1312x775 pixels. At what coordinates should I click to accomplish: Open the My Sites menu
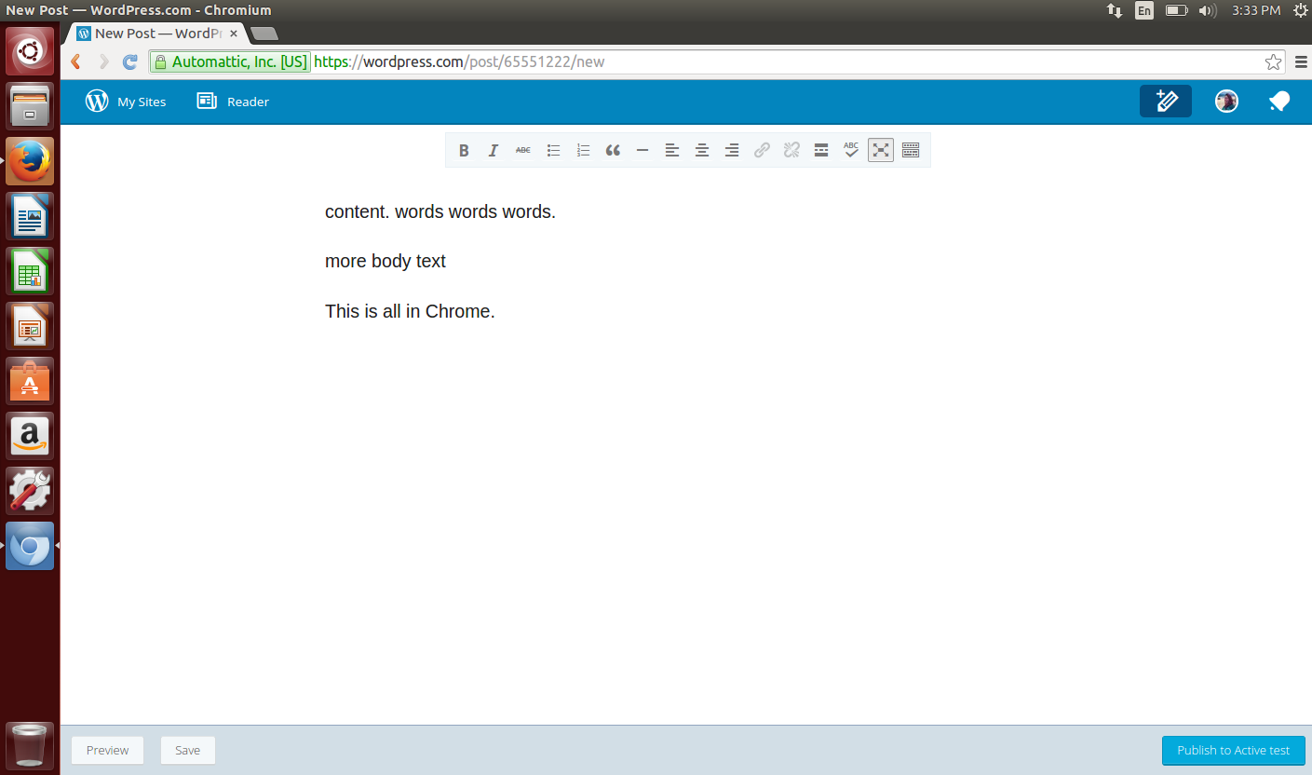coord(126,102)
